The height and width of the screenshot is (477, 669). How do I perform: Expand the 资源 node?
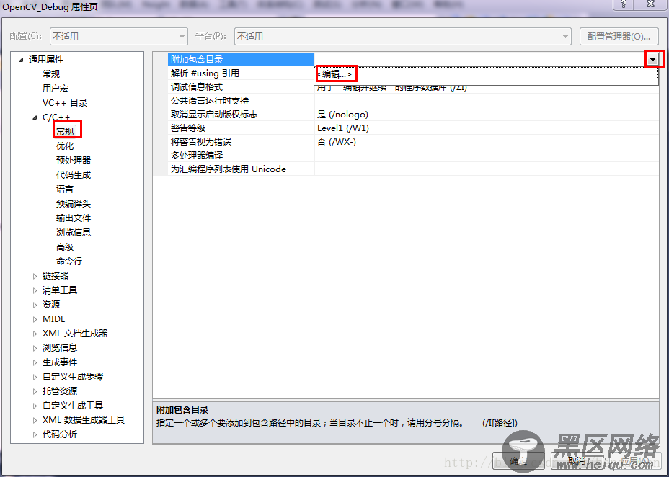35,305
